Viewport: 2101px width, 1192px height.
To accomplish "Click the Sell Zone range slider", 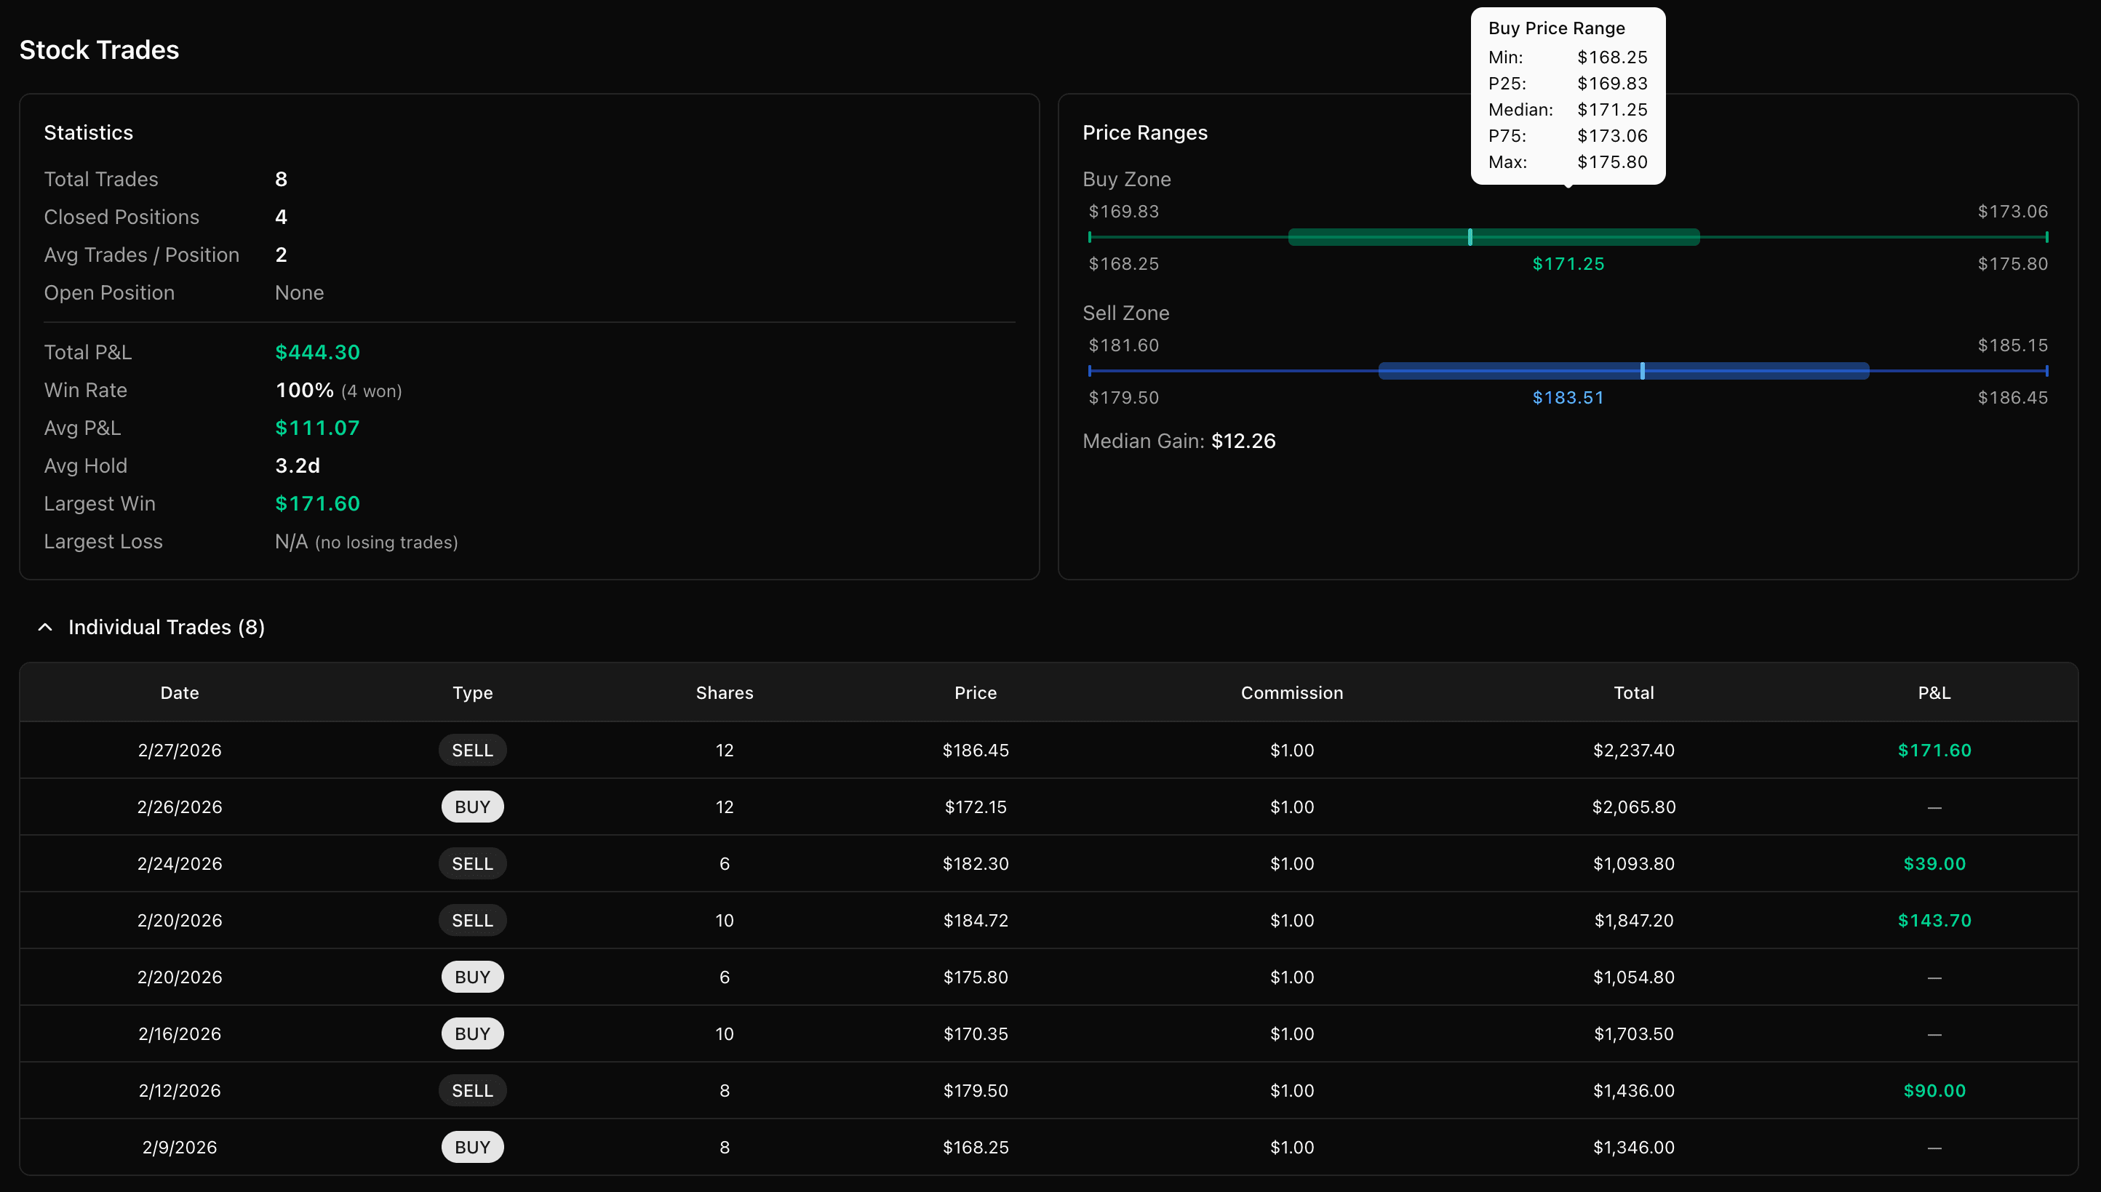I will pos(1568,371).
